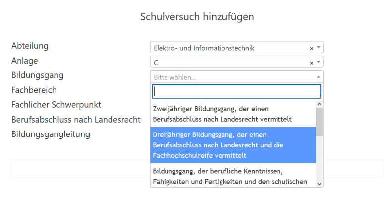
Task: Select 'Zweijähriger Bildungsgang' option
Action: (233, 114)
